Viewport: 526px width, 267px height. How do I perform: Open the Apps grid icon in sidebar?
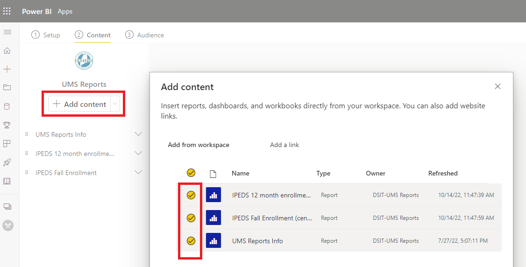(x=7, y=143)
